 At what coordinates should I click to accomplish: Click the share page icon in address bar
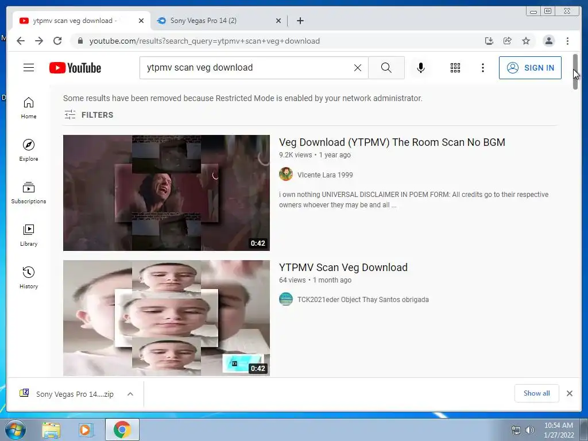(508, 41)
